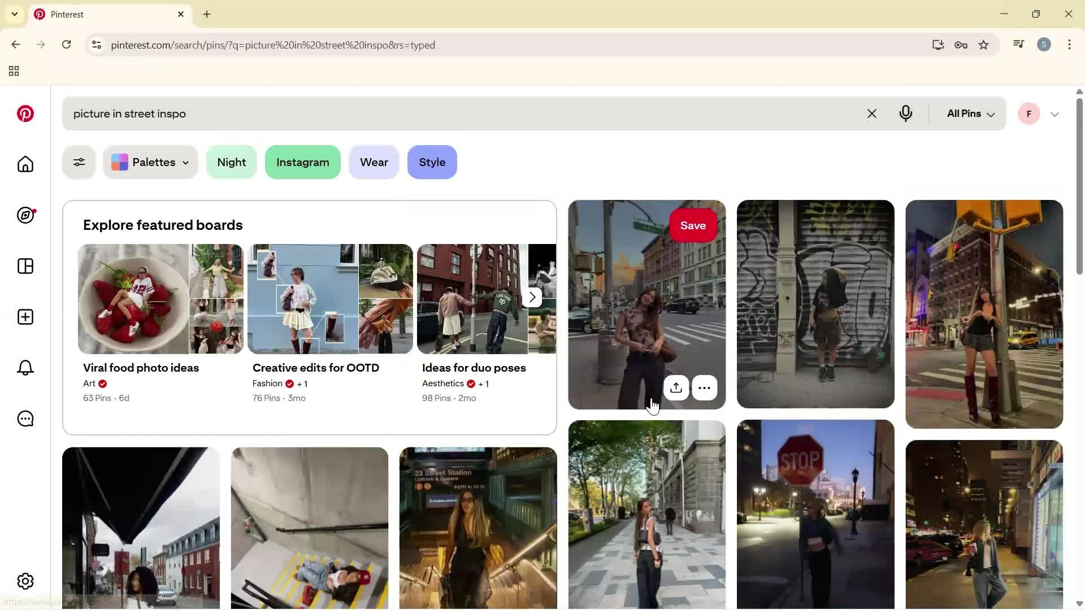Select the Explore compass icon
Screen dimensions: 1085x610
click(x=26, y=215)
